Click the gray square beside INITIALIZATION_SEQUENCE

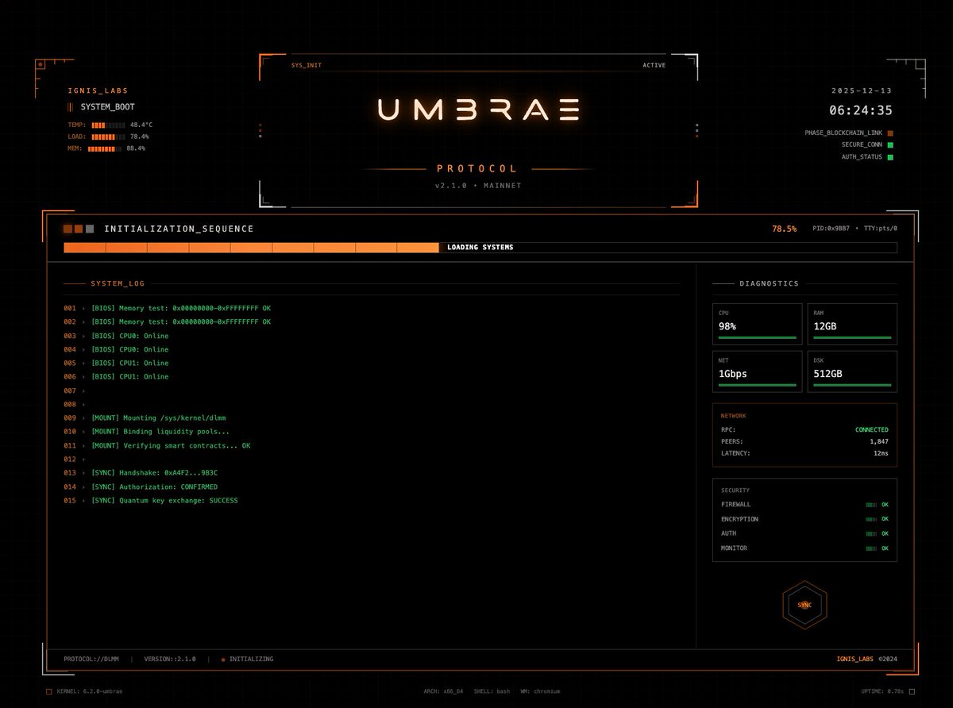click(x=90, y=229)
